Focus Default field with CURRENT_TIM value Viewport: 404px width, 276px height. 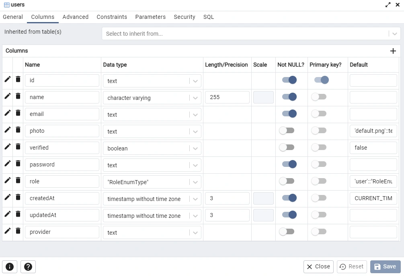tap(373, 198)
